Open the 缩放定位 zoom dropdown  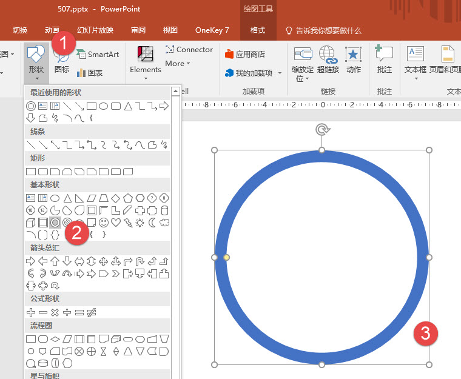[303, 63]
